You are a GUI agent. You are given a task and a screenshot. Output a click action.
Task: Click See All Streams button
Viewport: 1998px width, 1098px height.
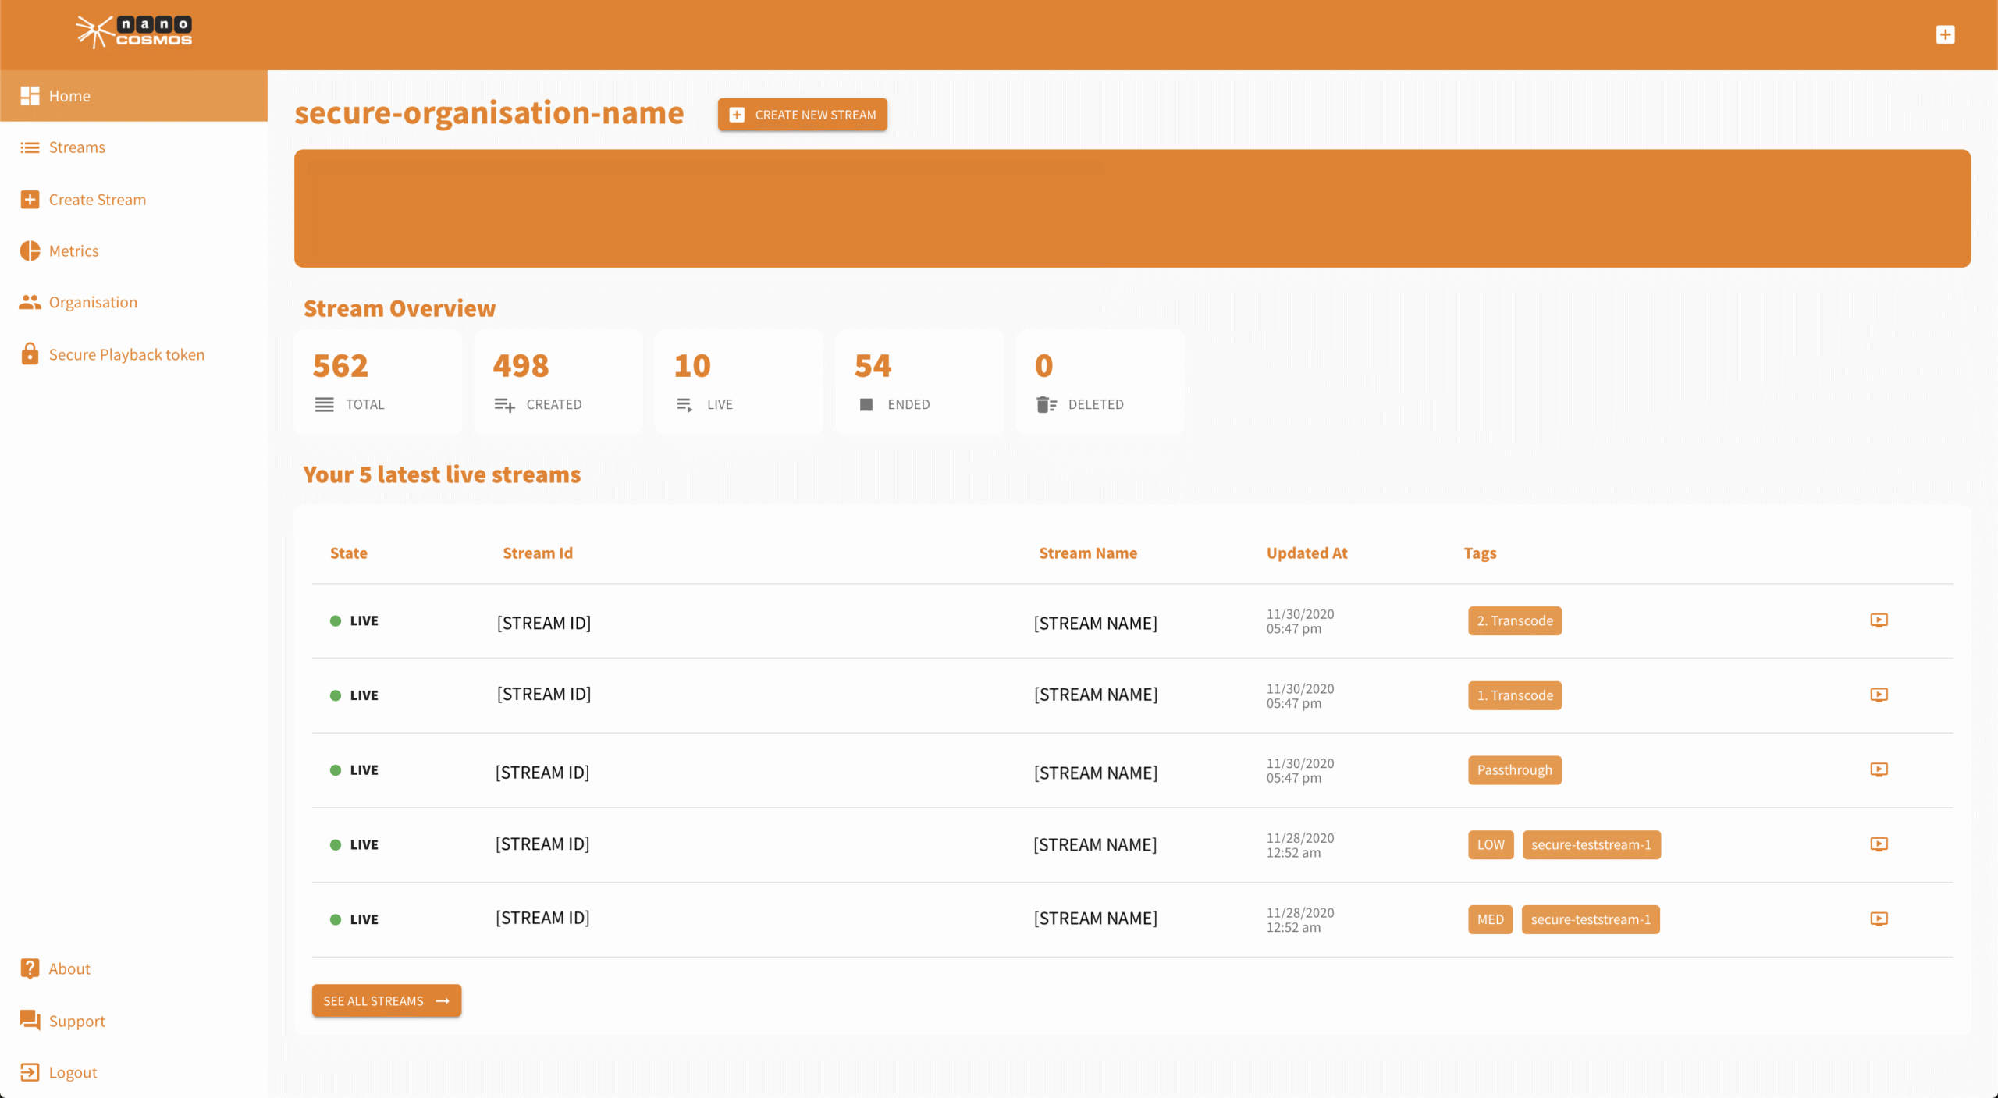[386, 1000]
